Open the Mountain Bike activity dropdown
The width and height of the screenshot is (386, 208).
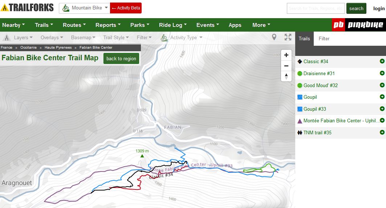click(85, 8)
